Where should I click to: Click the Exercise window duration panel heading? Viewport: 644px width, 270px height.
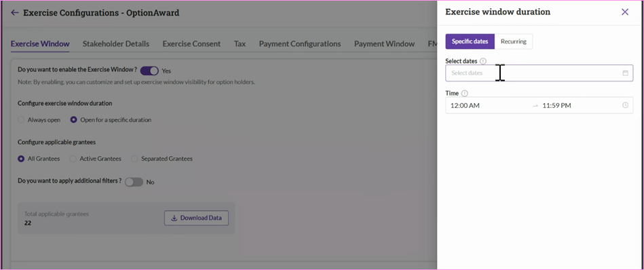click(498, 12)
